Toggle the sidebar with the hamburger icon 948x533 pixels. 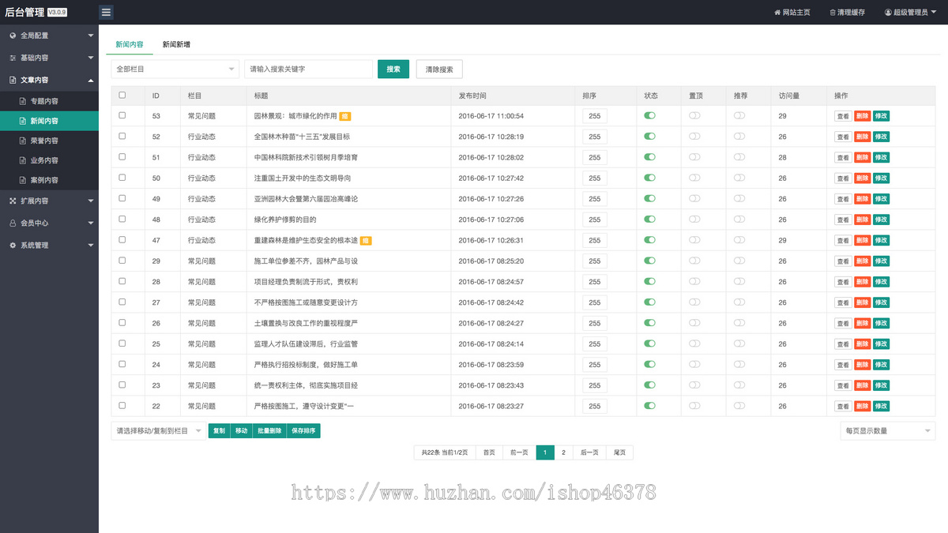[107, 12]
